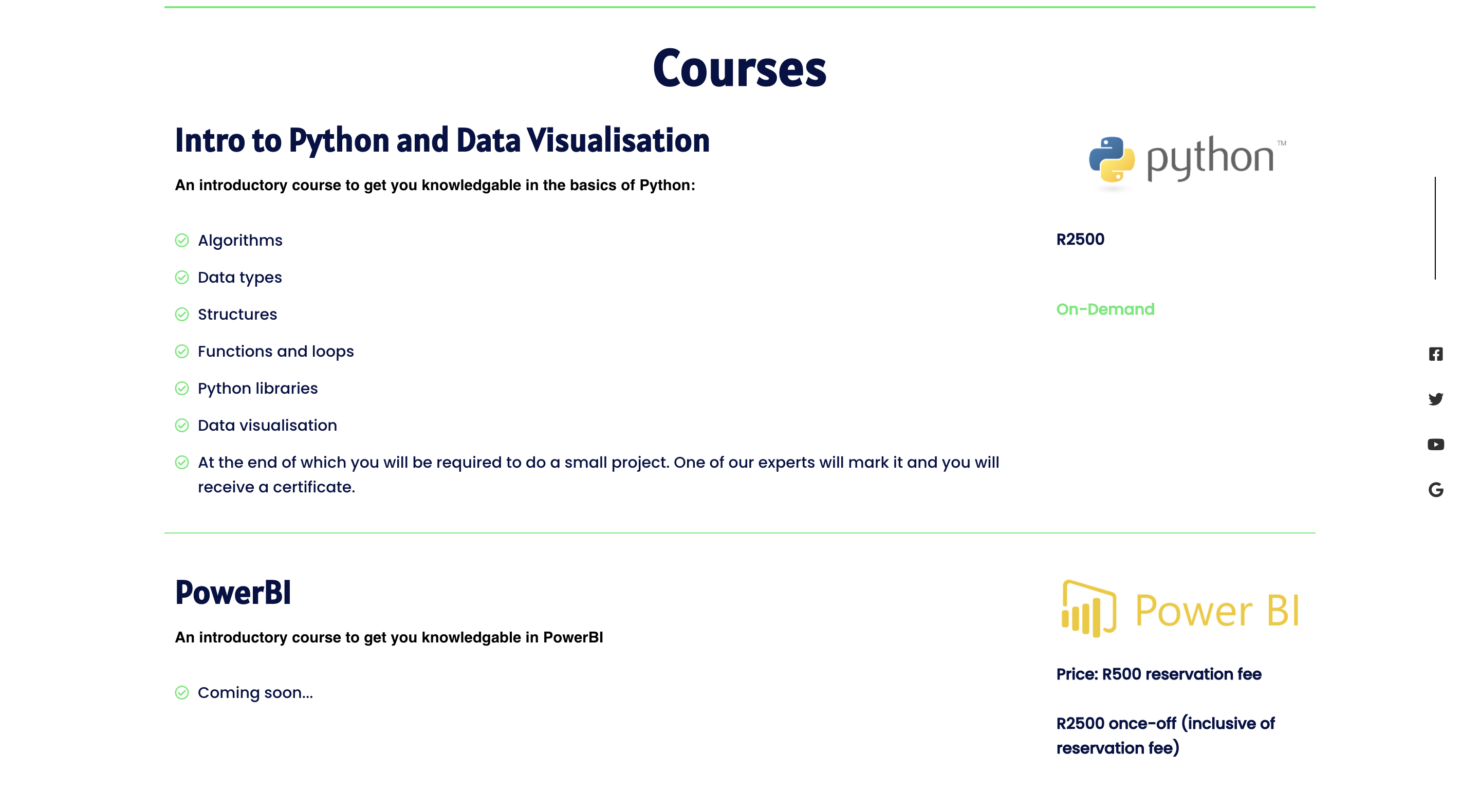The width and height of the screenshot is (1480, 810).
Task: Click the Courses page heading
Action: [x=739, y=68]
